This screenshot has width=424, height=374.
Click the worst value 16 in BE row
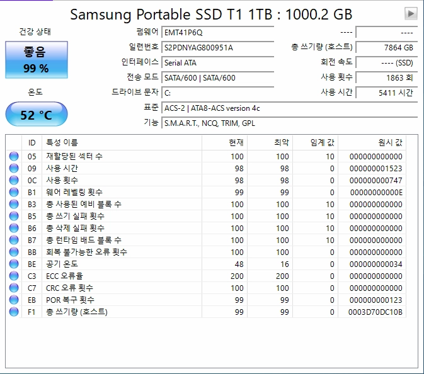point(285,264)
